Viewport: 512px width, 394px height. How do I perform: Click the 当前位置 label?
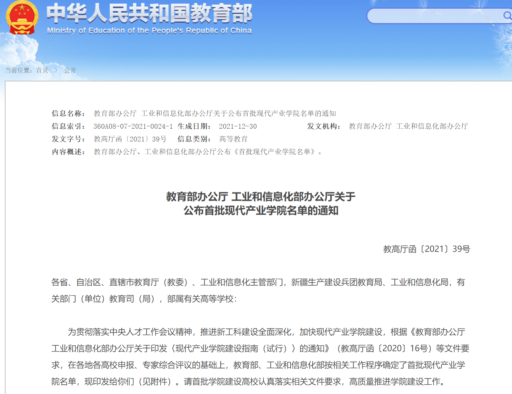[x=19, y=70]
